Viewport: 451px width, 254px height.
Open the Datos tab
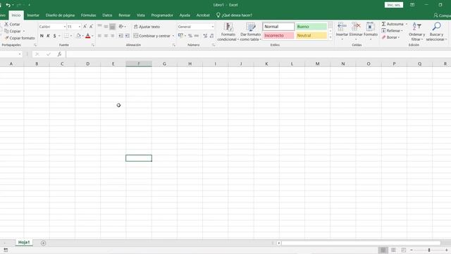[x=107, y=16]
